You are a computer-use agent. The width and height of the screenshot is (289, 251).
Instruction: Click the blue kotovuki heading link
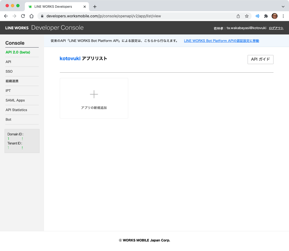(x=70, y=58)
